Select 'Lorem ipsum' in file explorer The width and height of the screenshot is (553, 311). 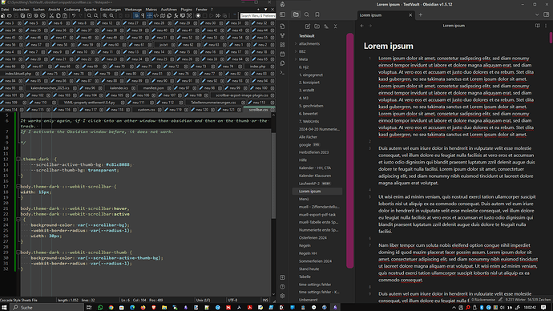[317, 191]
